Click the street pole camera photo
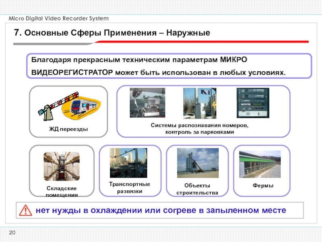322x242 pixels. click(x=200, y=103)
